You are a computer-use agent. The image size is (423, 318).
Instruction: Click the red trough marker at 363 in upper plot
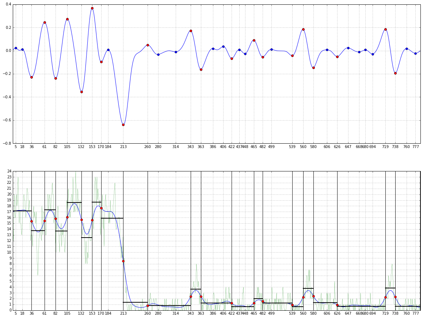click(201, 70)
